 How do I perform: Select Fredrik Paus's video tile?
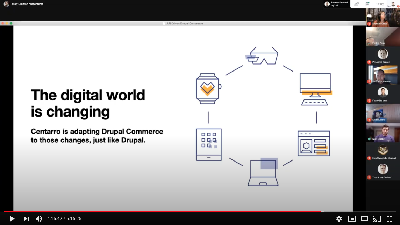click(383, 37)
